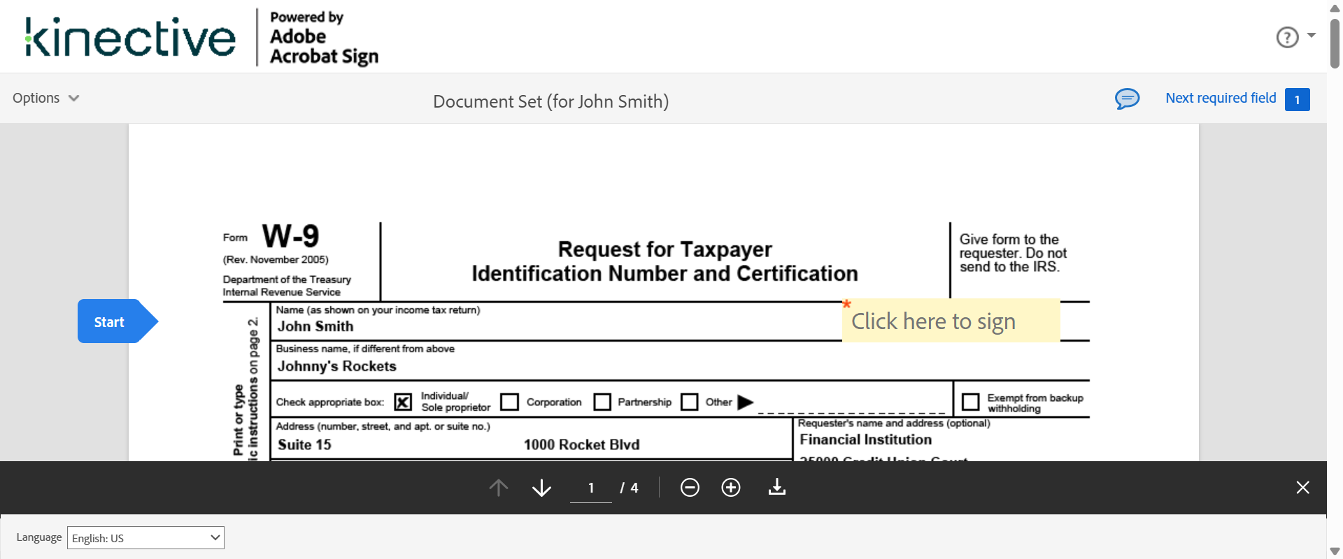Click 'Check appropriate box:' label

[330, 402]
